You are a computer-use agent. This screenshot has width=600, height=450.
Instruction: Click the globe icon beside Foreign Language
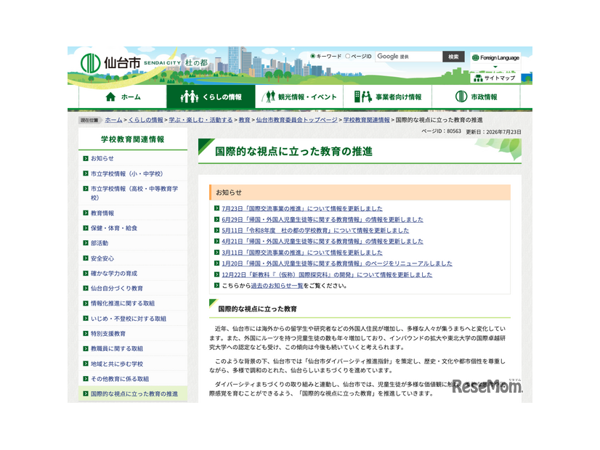pos(475,58)
